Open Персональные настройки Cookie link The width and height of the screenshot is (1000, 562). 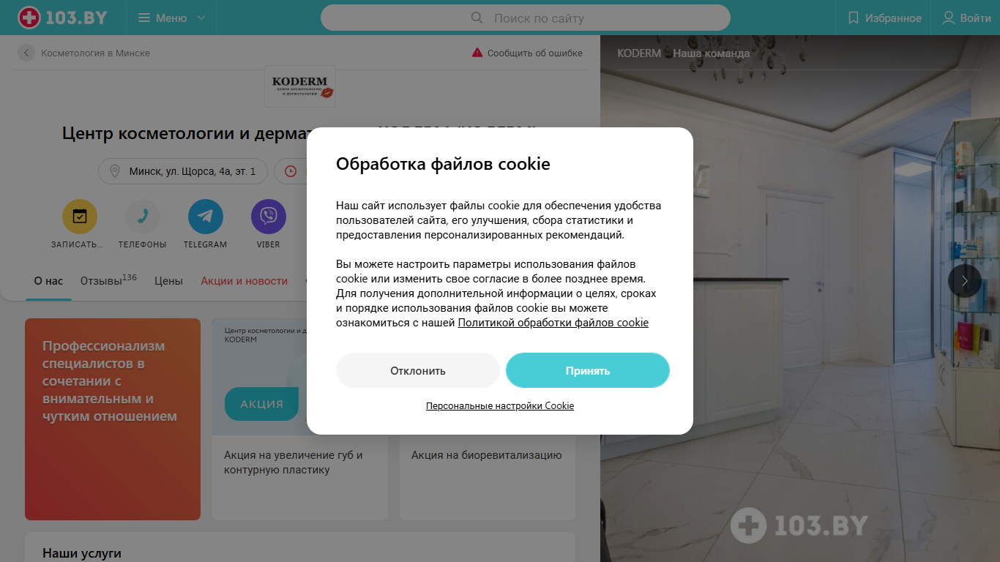click(500, 405)
